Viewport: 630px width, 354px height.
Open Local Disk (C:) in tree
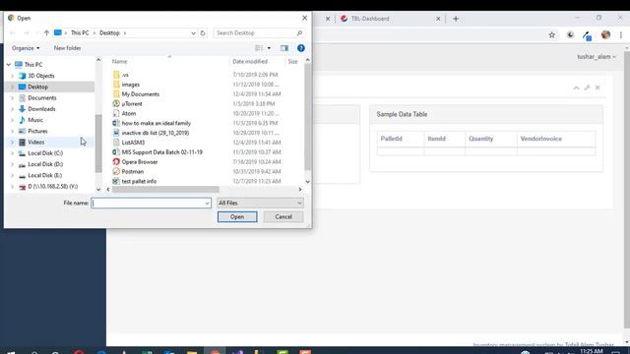(45, 153)
